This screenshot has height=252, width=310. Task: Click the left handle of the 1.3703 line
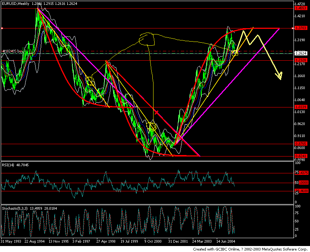tap(2, 28)
